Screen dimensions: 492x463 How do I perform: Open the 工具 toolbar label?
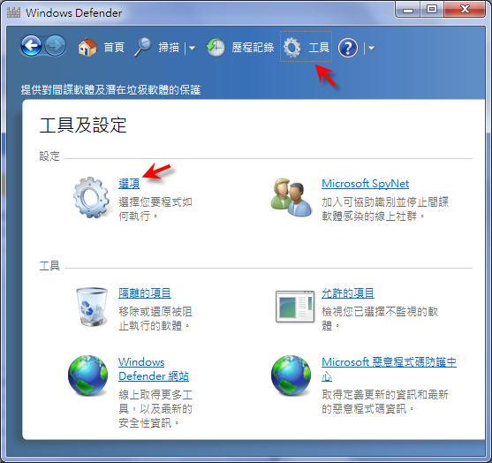click(319, 48)
